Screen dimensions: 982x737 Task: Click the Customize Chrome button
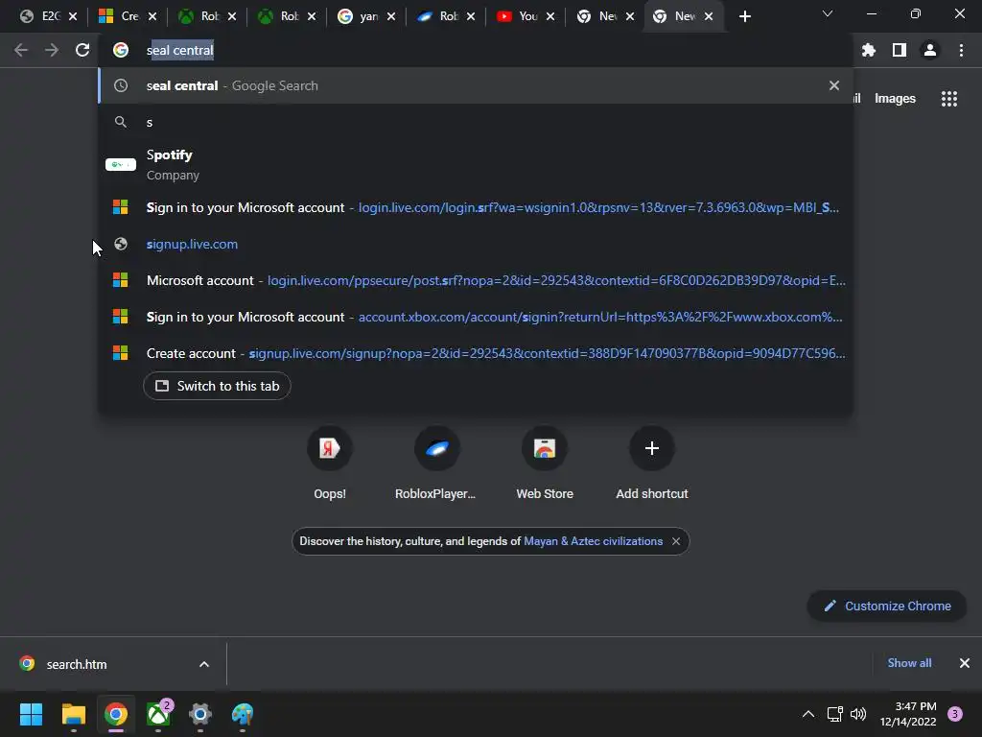887,606
